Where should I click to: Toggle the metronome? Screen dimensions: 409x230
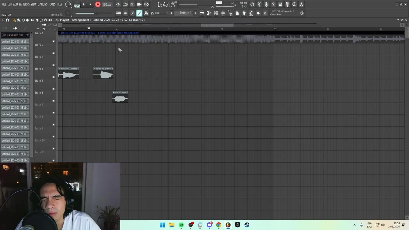[118, 4]
